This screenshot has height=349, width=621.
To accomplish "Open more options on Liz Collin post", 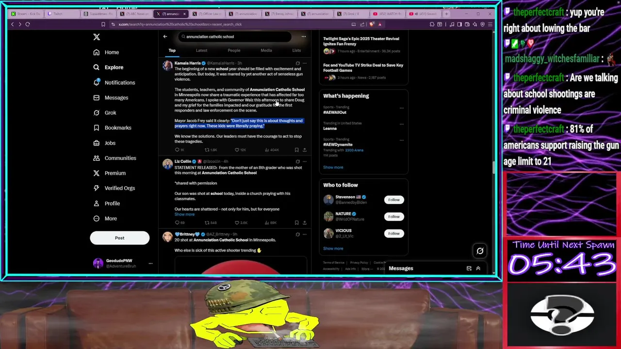I will pos(305,161).
